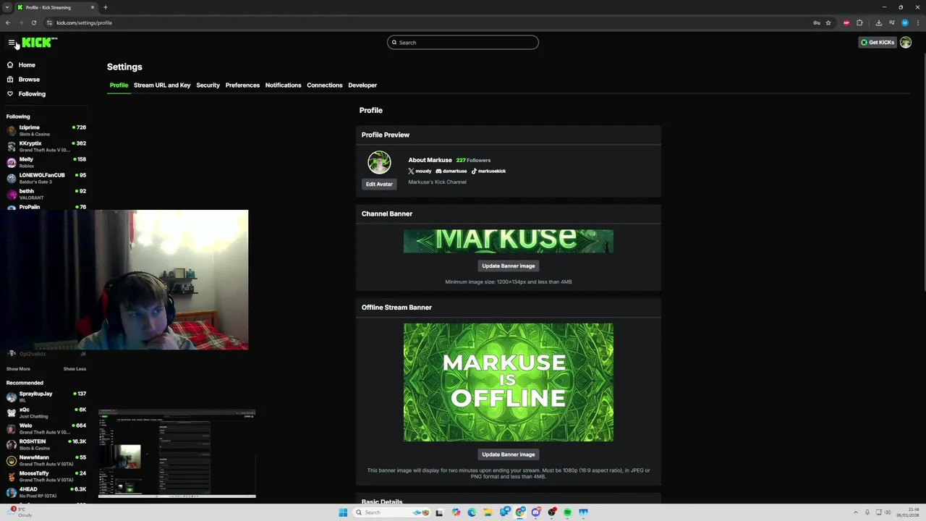Open KKryptix channel avatar

[x=12, y=146]
